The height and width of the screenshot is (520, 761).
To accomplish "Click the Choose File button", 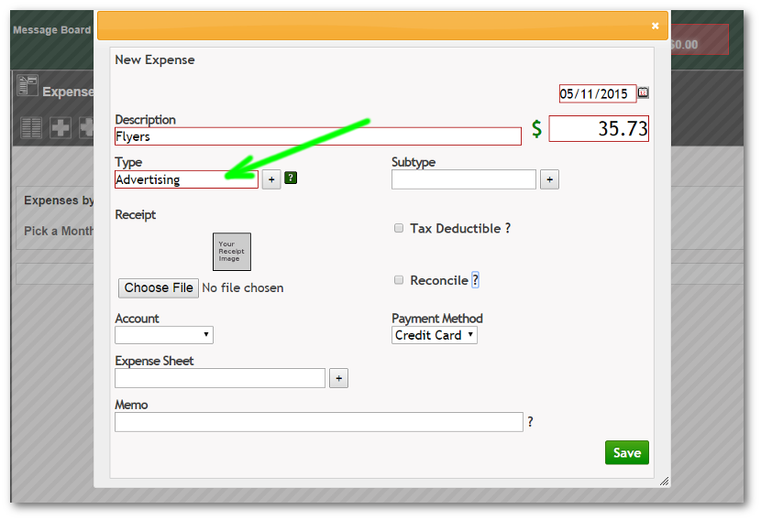I will 159,287.
